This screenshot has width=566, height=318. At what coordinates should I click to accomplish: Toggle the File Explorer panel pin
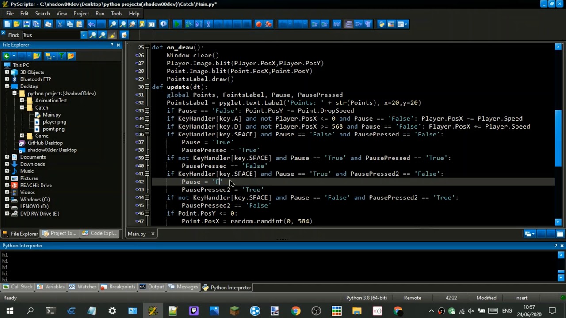[112, 45]
